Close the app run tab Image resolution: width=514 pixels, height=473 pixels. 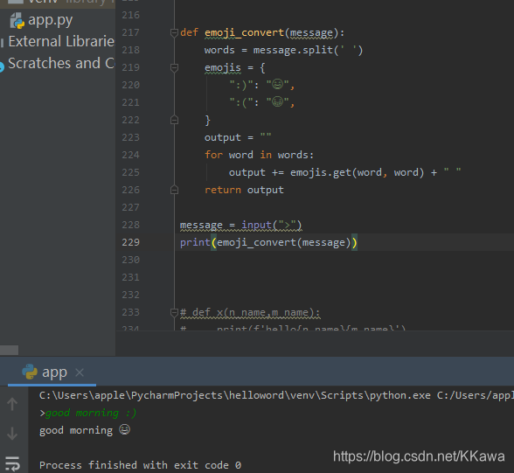(80, 372)
